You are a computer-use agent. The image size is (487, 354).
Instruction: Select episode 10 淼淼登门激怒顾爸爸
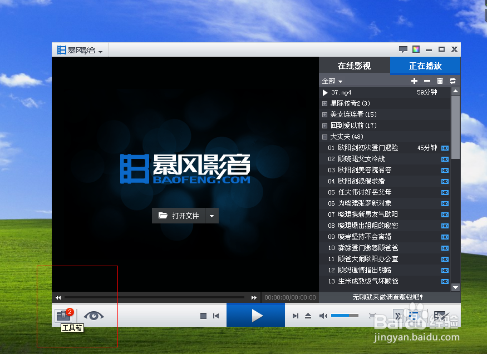click(385, 248)
